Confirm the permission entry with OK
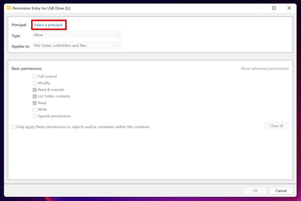This screenshot has height=201, width=301. (x=255, y=190)
